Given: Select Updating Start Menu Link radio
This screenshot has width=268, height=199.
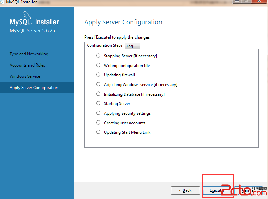Looking at the screenshot, I should [x=98, y=132].
